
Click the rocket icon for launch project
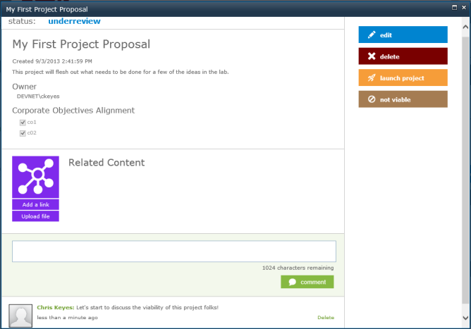[372, 78]
